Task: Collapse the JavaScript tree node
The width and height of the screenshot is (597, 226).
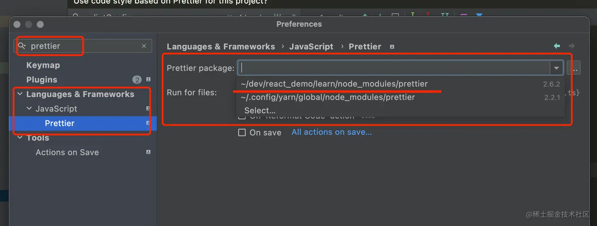Action: click(29, 109)
